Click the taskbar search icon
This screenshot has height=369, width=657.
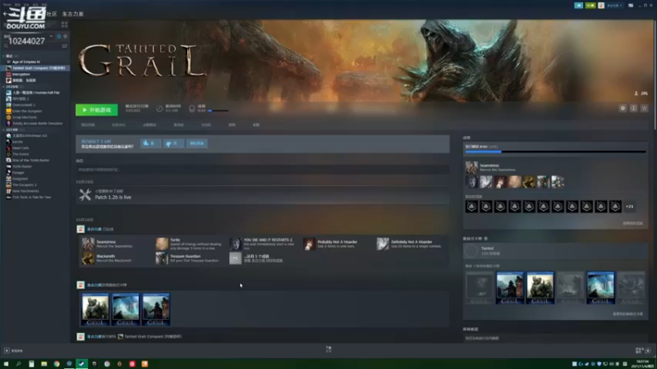point(18,364)
